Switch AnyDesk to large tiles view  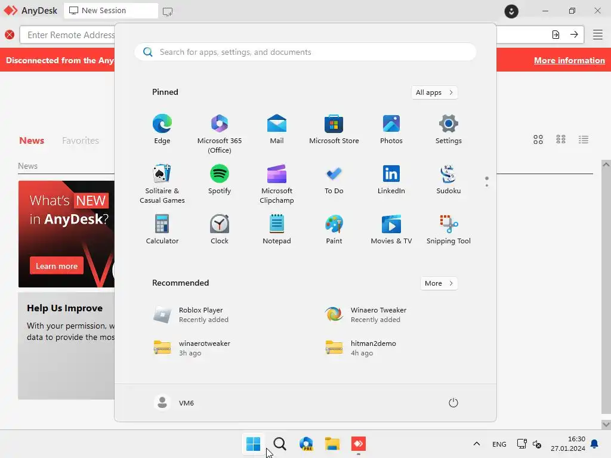click(x=538, y=140)
